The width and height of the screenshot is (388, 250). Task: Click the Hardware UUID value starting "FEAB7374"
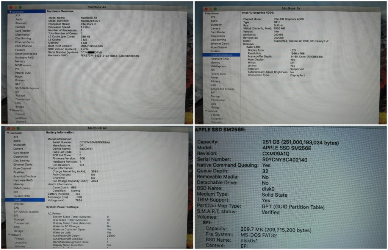[110, 56]
